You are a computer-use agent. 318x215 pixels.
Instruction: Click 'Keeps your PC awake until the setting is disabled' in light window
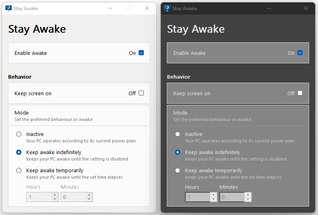[77, 159]
